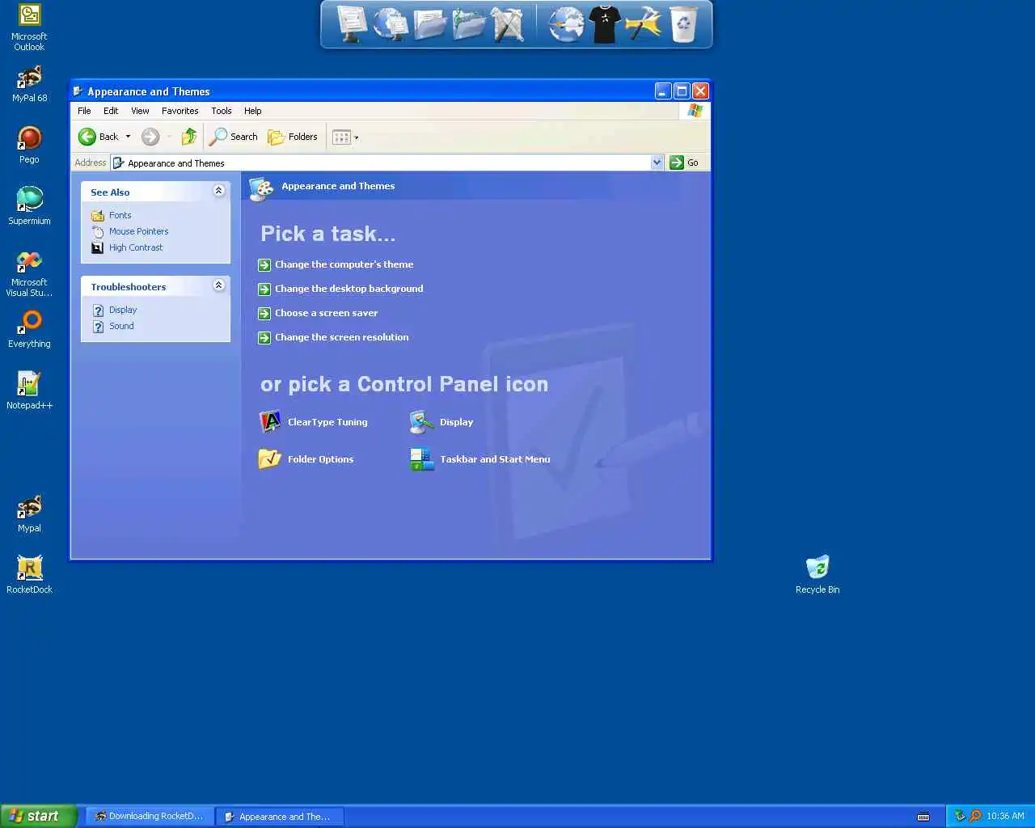The width and height of the screenshot is (1035, 828).
Task: Open the Back history dropdown arrow
Action: click(x=128, y=137)
